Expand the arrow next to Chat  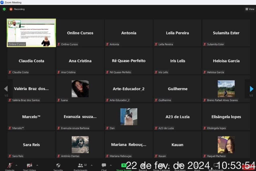coord(110,165)
